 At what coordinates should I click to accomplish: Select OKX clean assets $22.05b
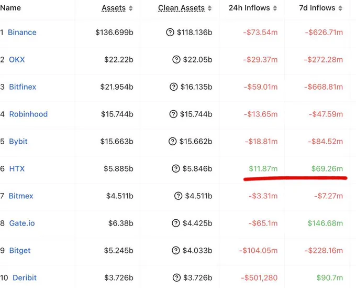click(x=197, y=60)
